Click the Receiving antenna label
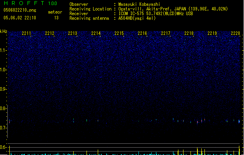Viewport: 244px width, 155px height. pos(89,18)
